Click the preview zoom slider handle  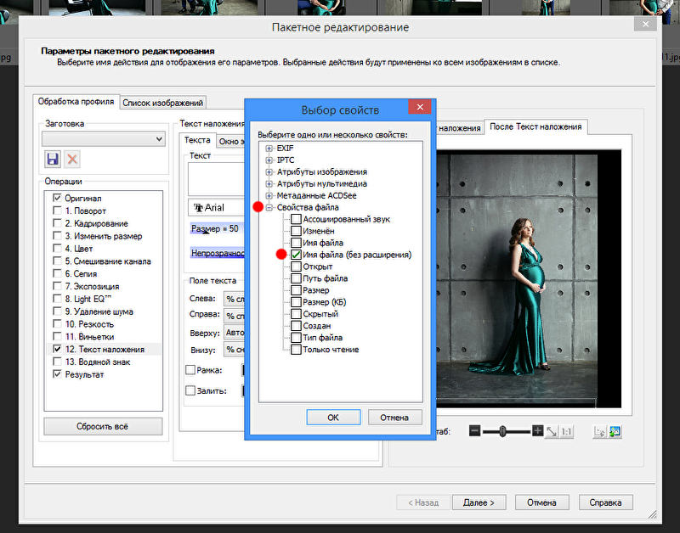[x=502, y=431]
